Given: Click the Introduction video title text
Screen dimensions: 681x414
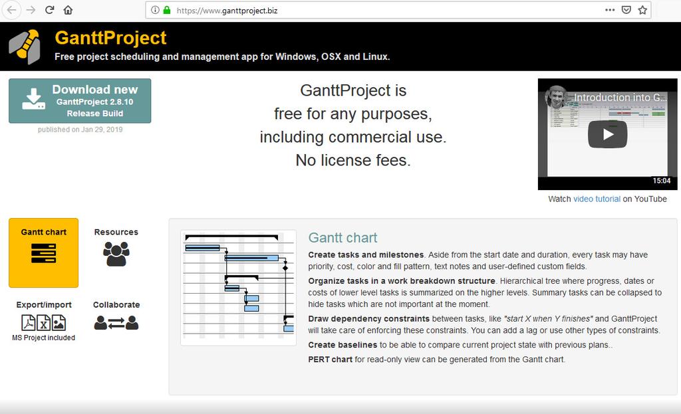Looking at the screenshot, I should tap(620, 97).
